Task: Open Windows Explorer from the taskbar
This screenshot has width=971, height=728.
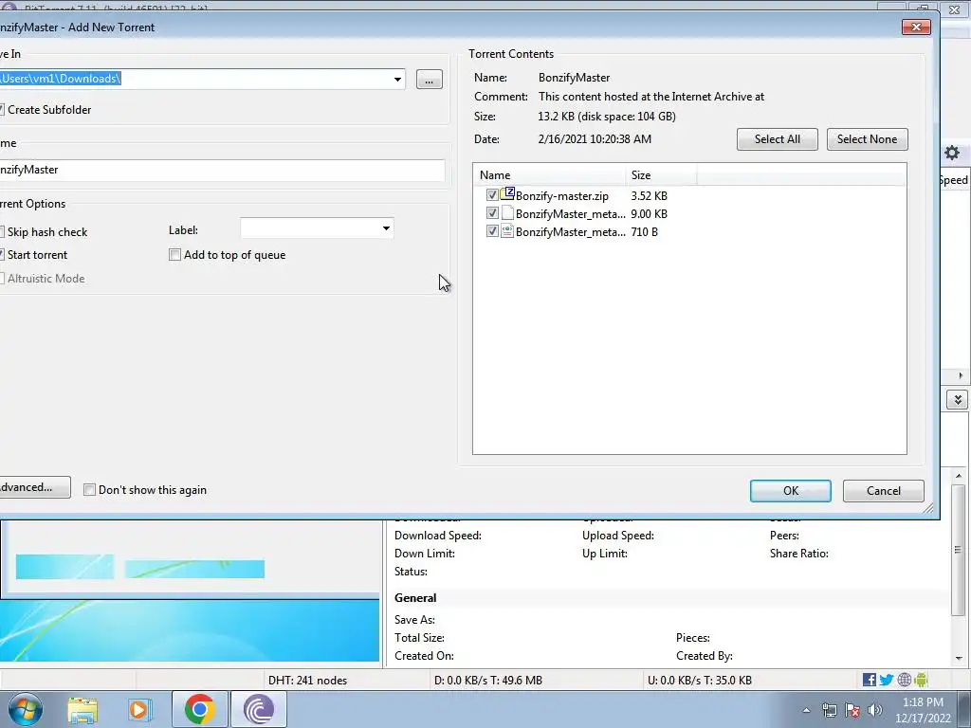Action: (x=82, y=710)
